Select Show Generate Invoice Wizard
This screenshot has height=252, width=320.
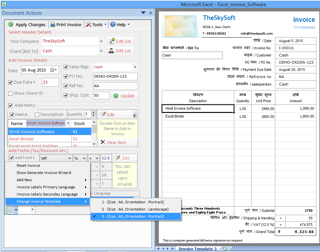pyautogui.click(x=48, y=173)
